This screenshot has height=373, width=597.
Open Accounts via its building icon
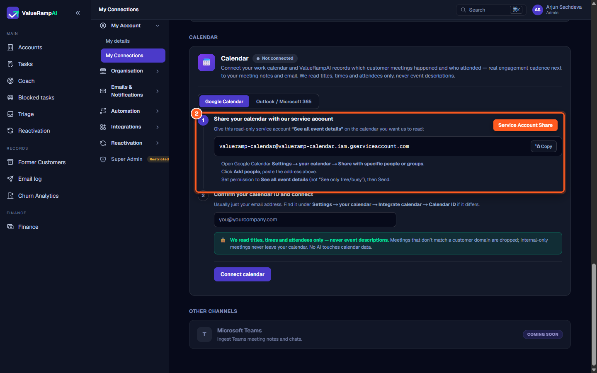pyautogui.click(x=10, y=47)
